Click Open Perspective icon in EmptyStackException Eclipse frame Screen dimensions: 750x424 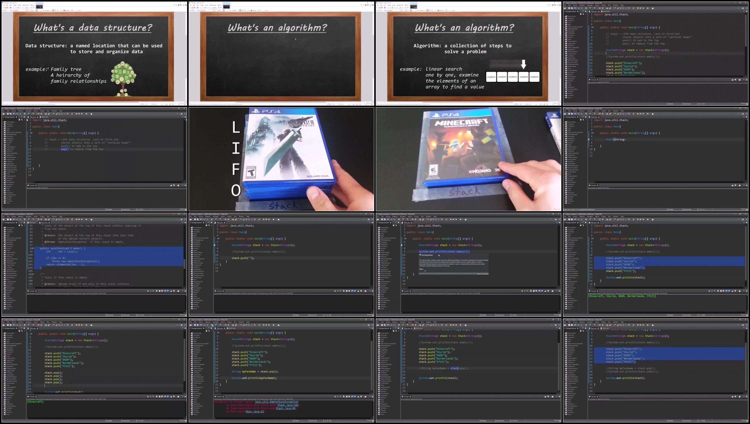(x=369, y=325)
